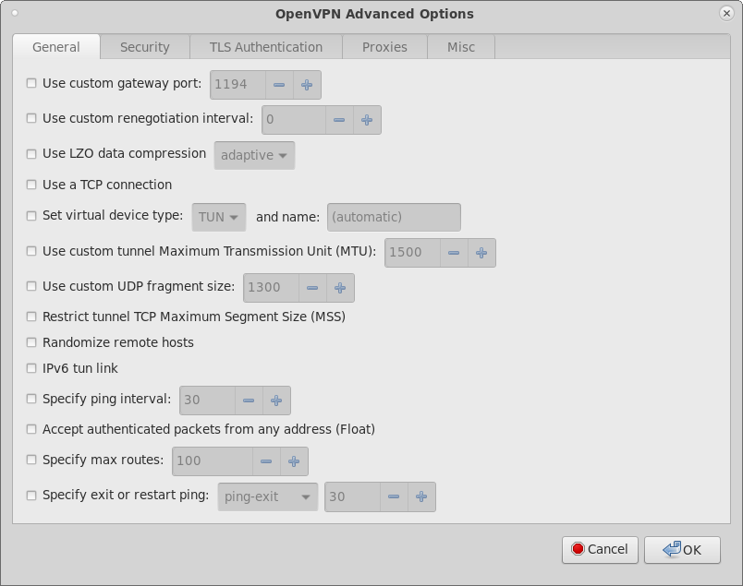Image resolution: width=743 pixels, height=586 pixels.
Task: Switch to the Security tab
Action: coord(144,47)
